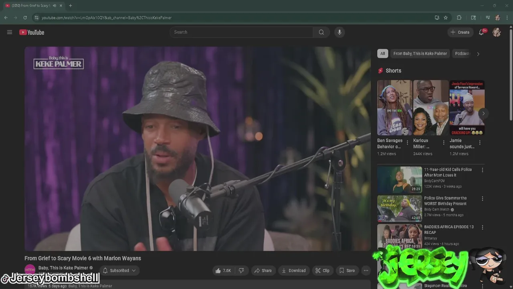This screenshot has width=513, height=289.
Task: Open a new browser tab
Action: 70,6
